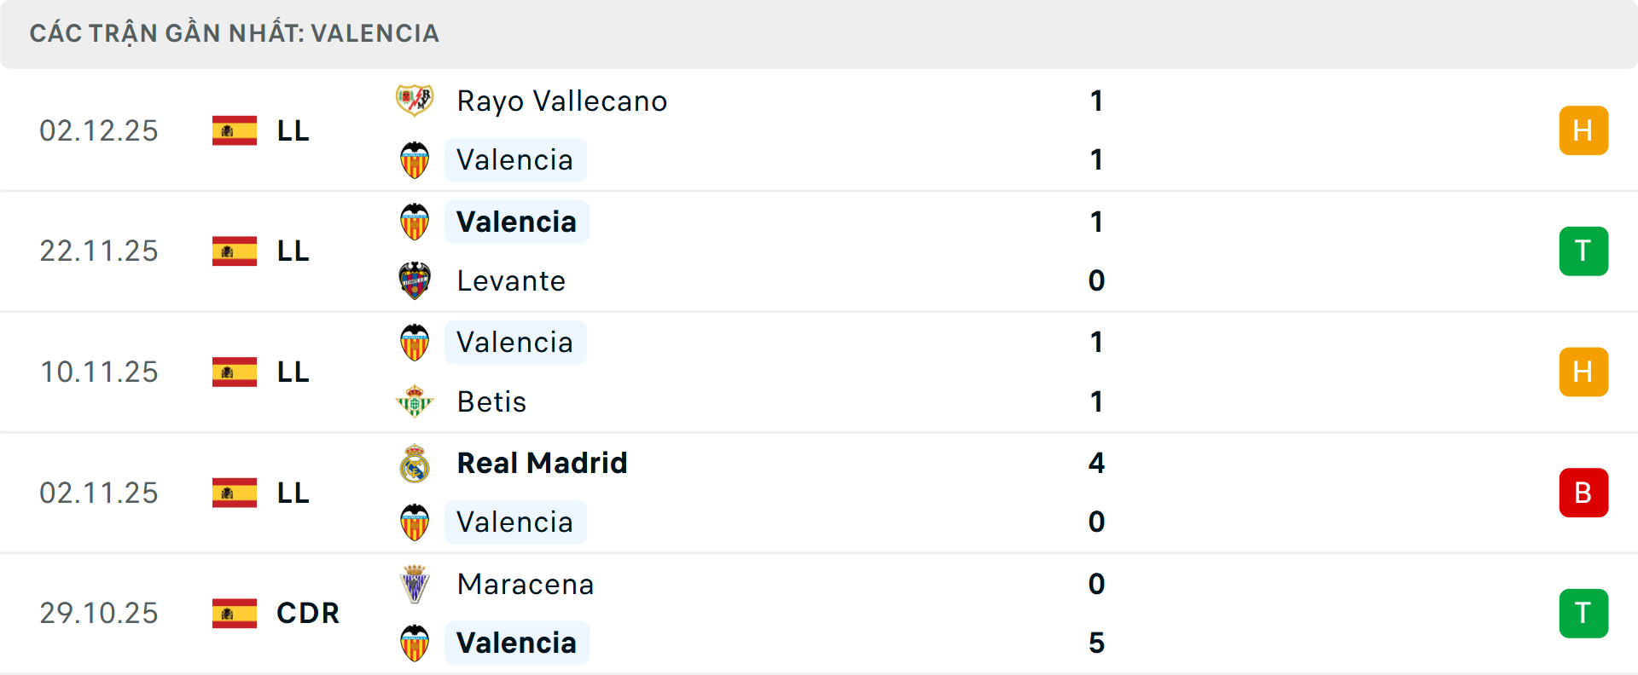1638x675 pixels.
Task: Click the Spain flag beside CDR
Action: [235, 613]
